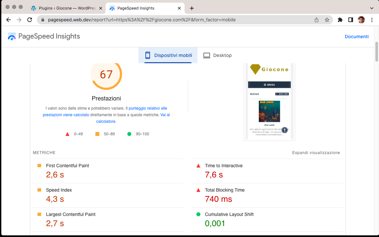Image resolution: width=379 pixels, height=237 pixels.
Task: Click the MENU bar in the site preview
Action: point(269,85)
